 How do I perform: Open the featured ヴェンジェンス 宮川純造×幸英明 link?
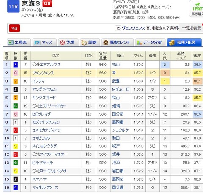150,28
